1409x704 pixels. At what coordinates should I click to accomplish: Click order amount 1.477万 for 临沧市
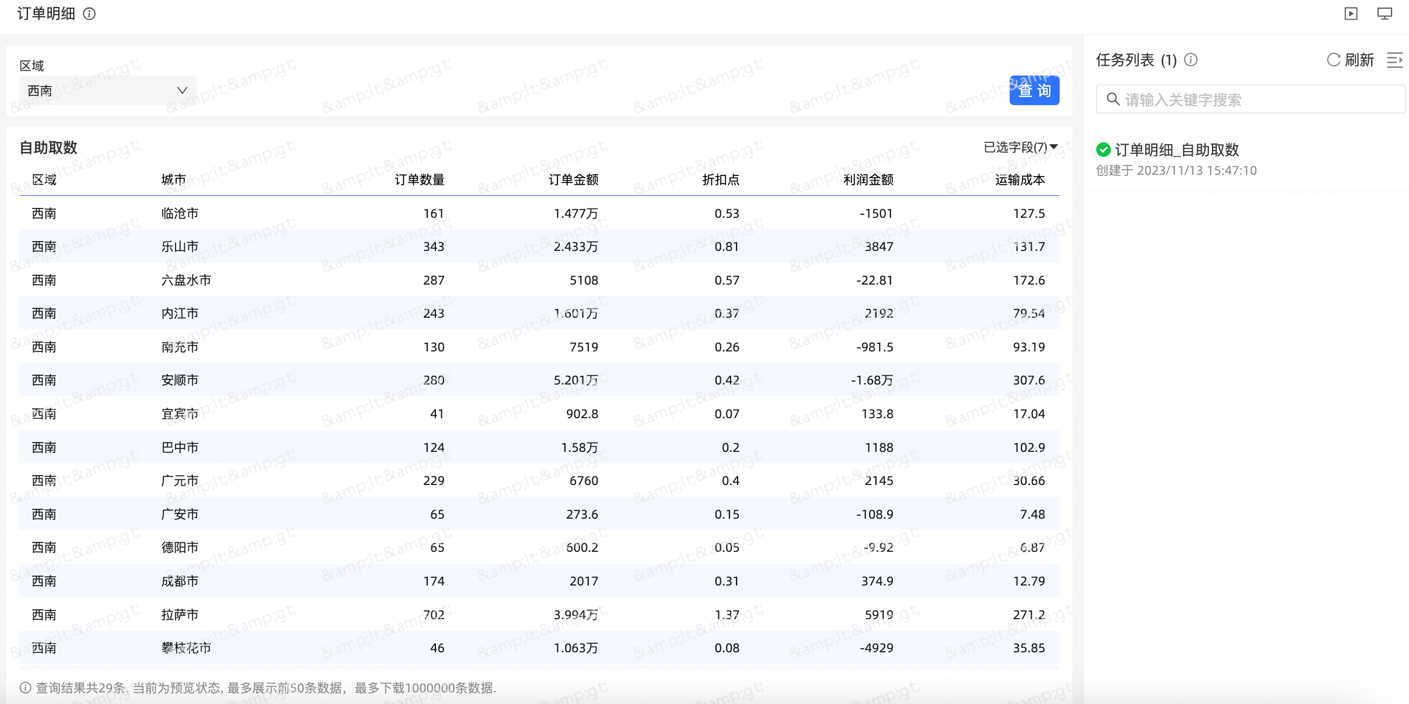point(576,213)
